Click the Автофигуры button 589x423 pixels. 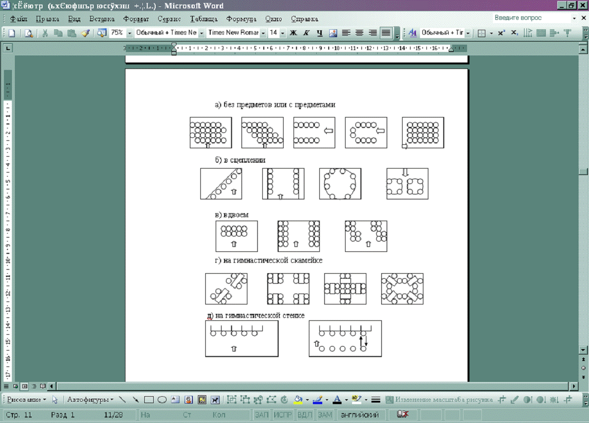[x=90, y=400]
